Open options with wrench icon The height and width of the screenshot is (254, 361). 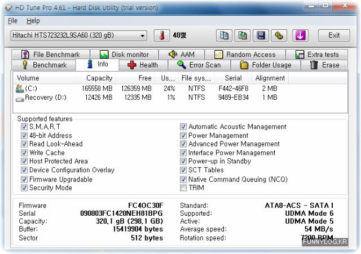pos(279,35)
